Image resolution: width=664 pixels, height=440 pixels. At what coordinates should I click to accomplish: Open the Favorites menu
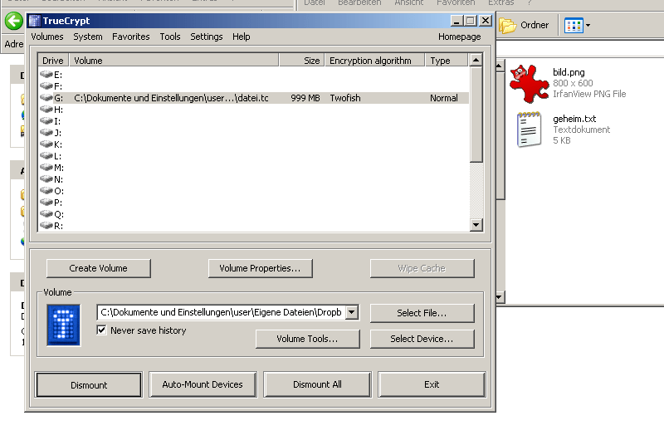coord(131,37)
